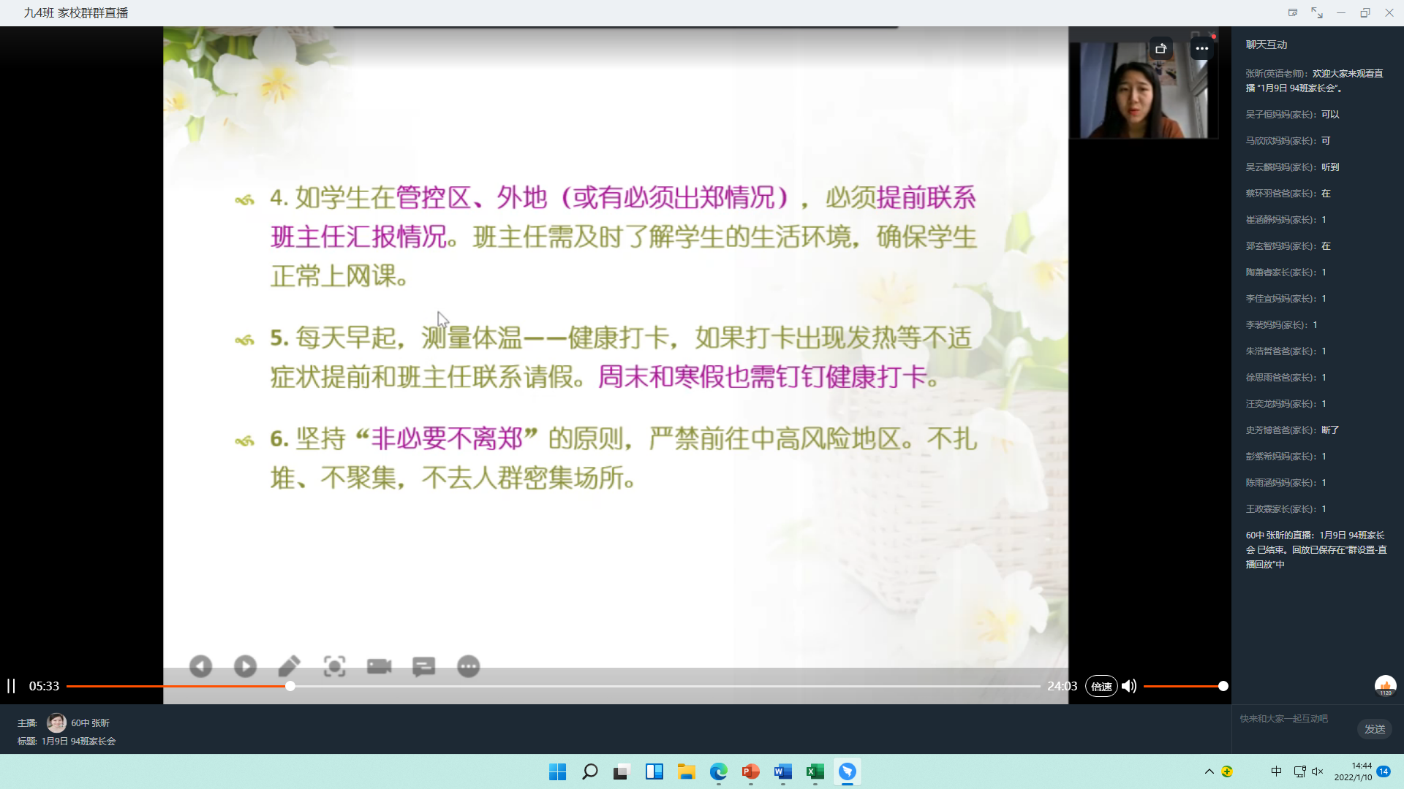Expand hidden system tray icons
The image size is (1404, 789).
point(1209,771)
